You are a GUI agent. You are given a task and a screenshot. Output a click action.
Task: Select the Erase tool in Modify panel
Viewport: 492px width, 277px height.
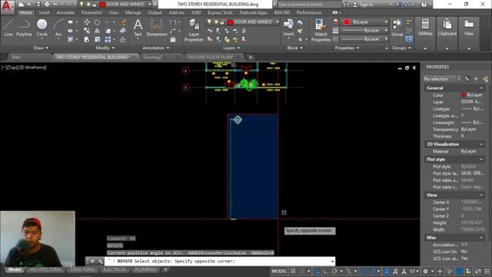point(123,22)
